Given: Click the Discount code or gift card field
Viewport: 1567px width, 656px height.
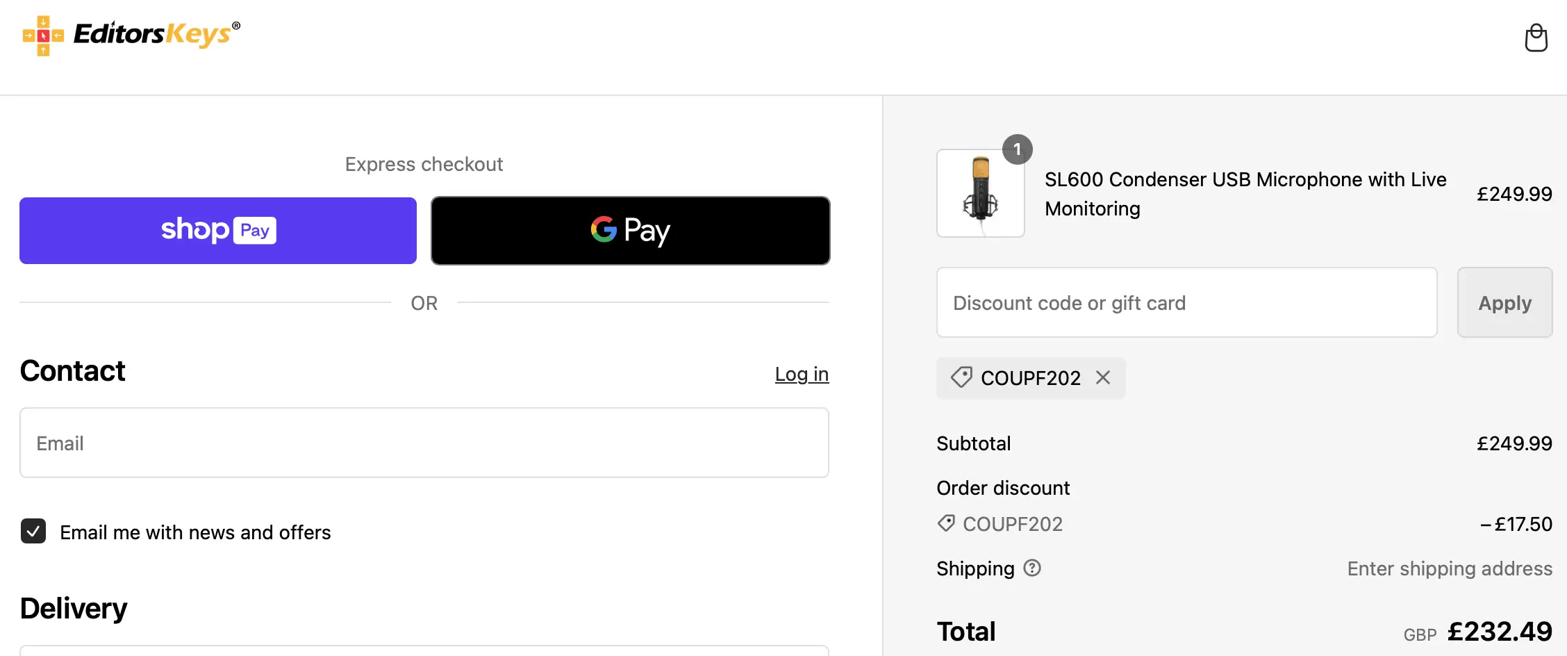Looking at the screenshot, I should 1186,303.
